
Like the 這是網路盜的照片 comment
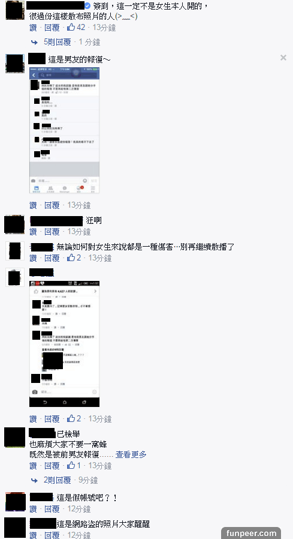point(34,535)
